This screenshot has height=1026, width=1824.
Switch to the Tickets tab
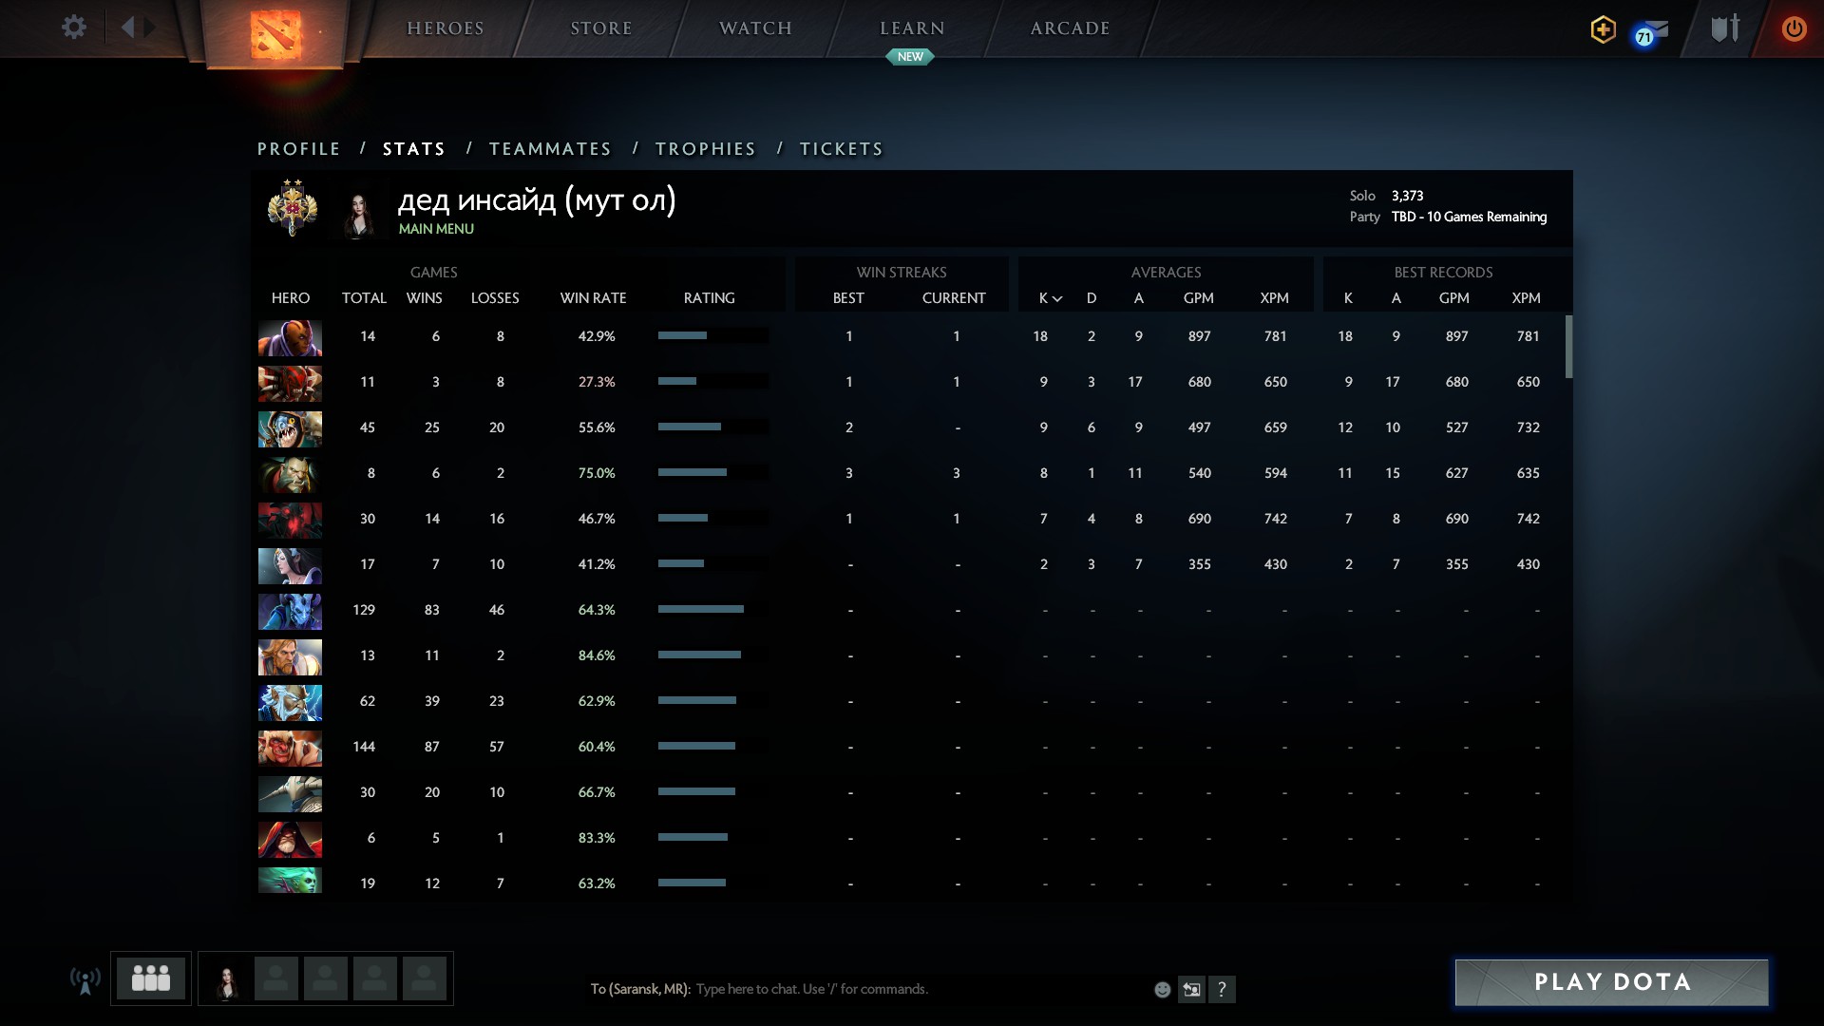click(x=841, y=149)
